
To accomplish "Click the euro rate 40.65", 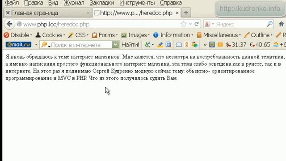I will [x=260, y=45].
